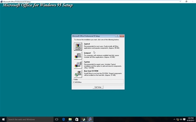196x122 pixels.
Task: Launch Microsoft Edge from the taskbar
Action: point(63,119)
